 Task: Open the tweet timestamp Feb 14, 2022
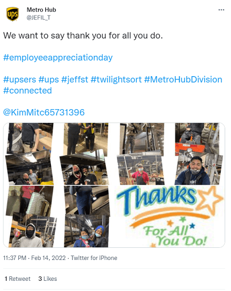[48, 258]
